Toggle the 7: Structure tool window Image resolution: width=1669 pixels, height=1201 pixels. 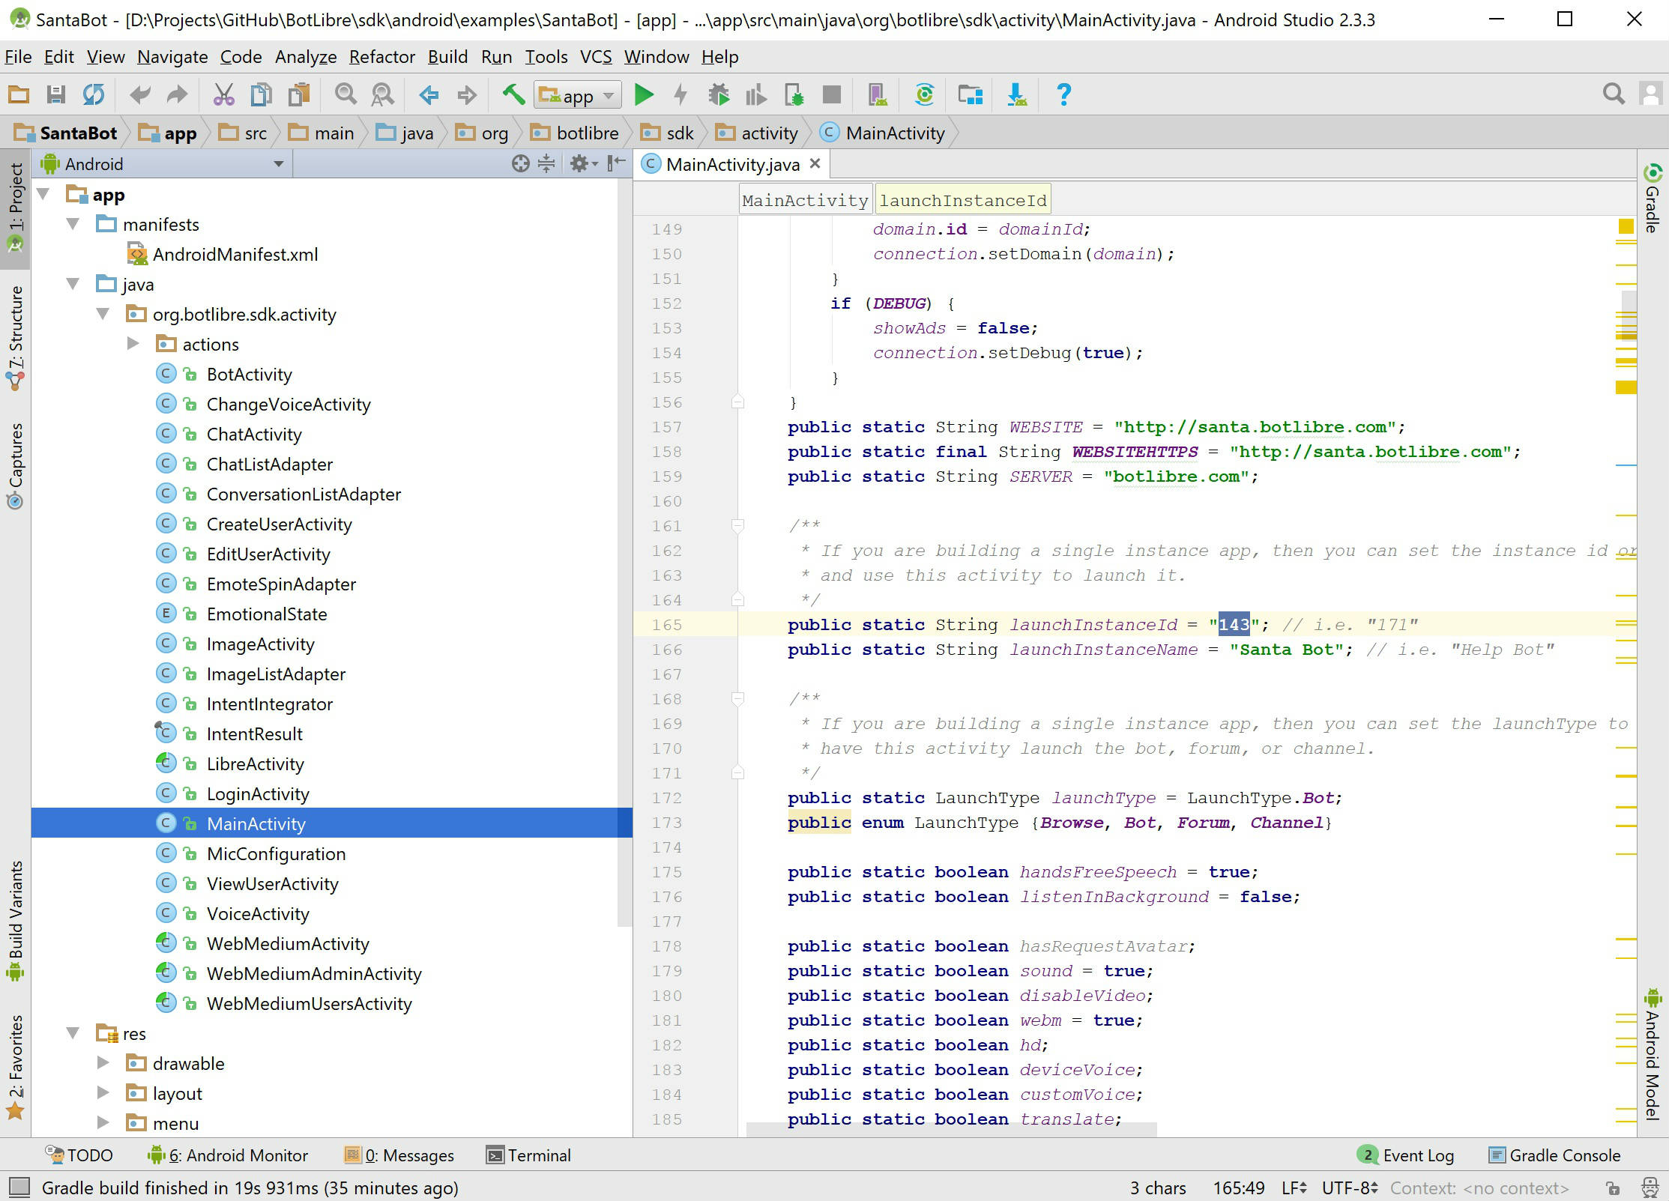click(15, 339)
